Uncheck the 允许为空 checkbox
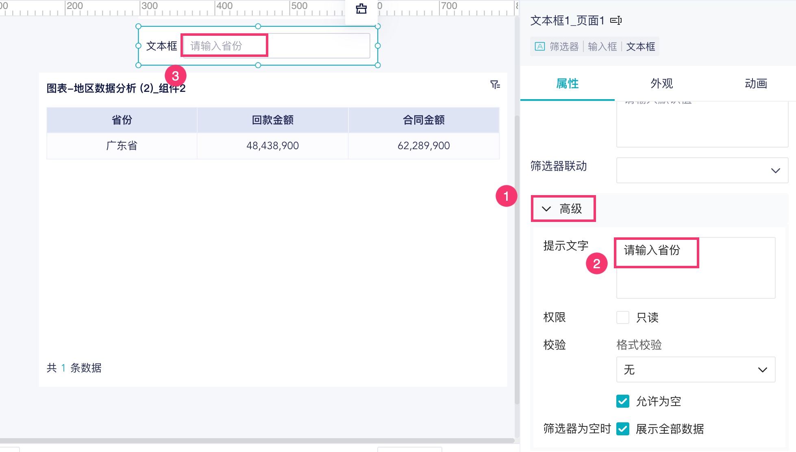 (x=622, y=401)
